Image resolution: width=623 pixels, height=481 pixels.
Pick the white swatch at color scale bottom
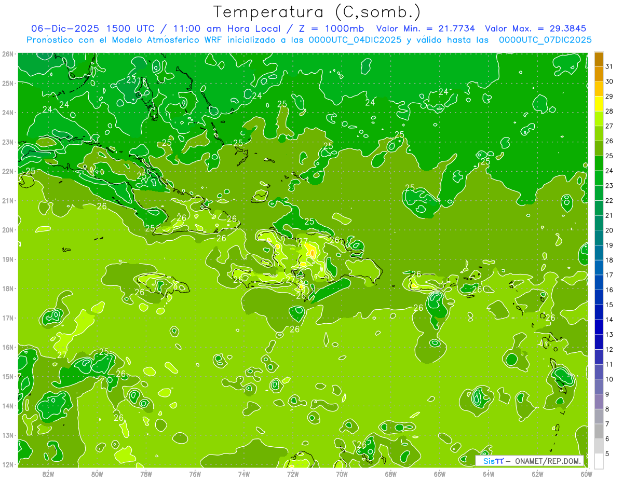tap(599, 461)
